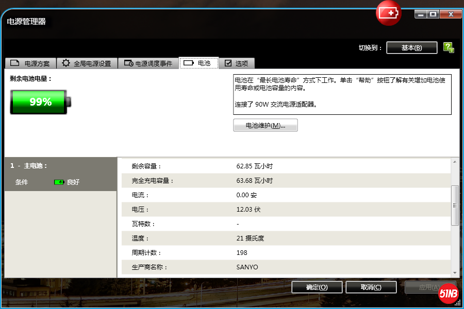This screenshot has width=464, height=309.
Task: Click the red battery icon in title bar
Action: tap(389, 13)
